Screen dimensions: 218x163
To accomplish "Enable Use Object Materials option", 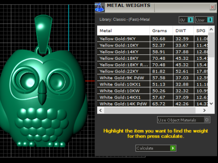I will 183,120.
